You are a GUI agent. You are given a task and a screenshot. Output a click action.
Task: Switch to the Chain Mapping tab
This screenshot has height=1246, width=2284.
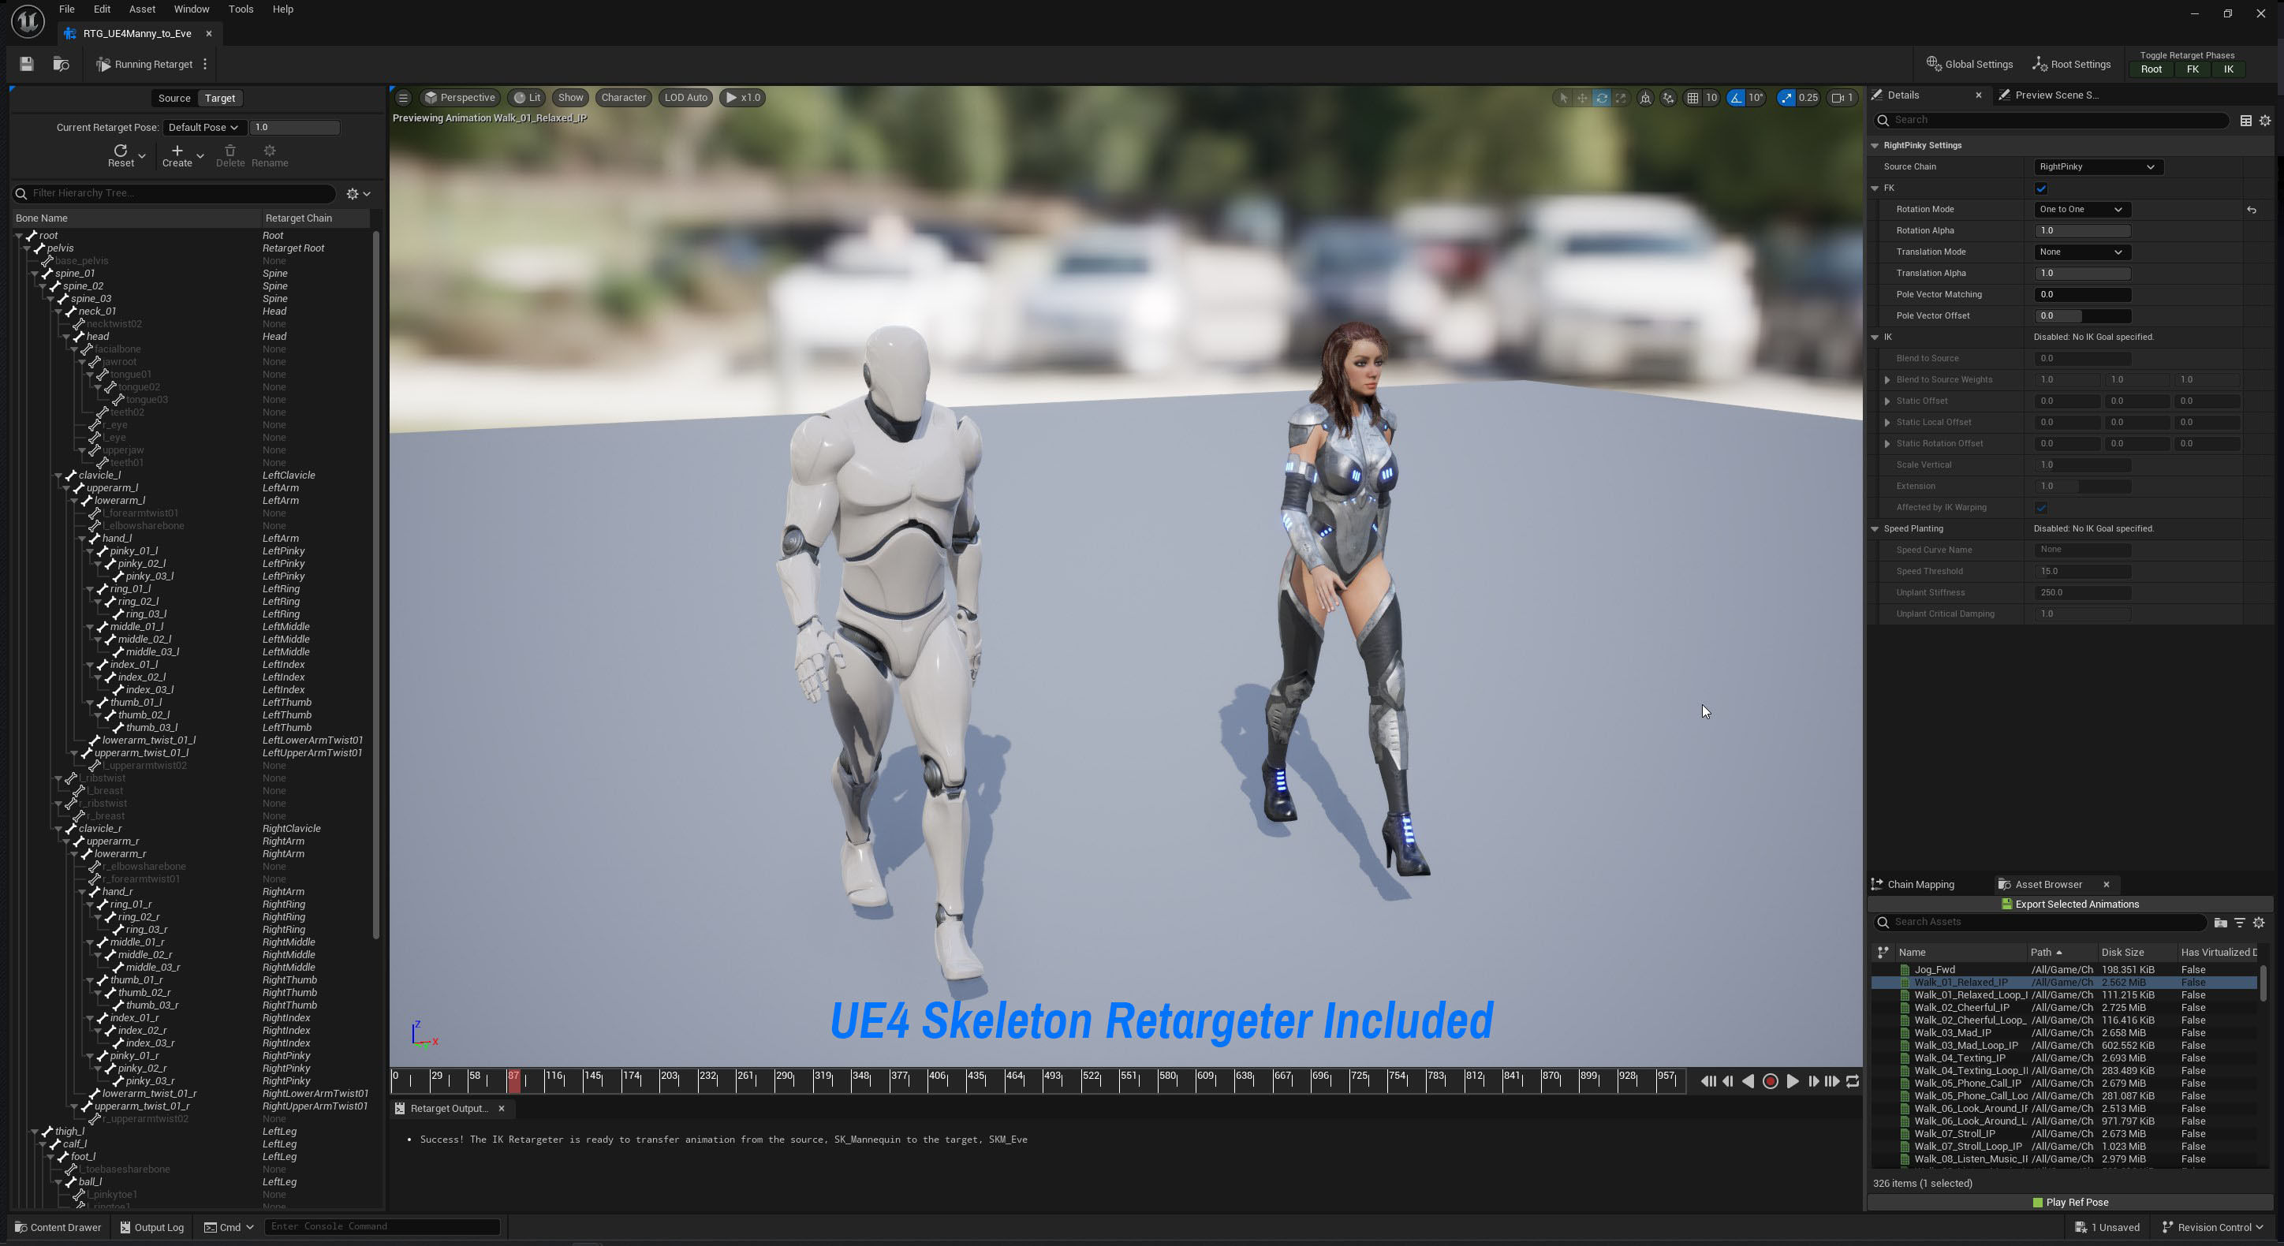(1913, 884)
